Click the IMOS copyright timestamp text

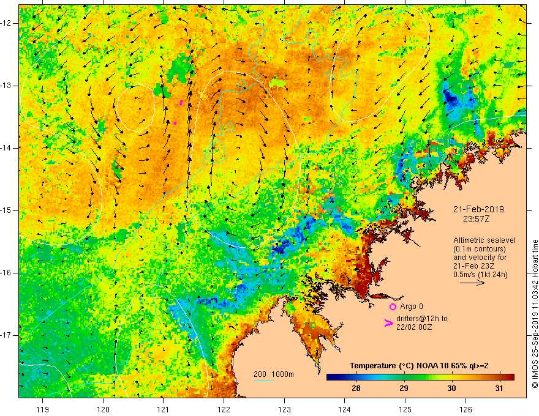click(535, 314)
